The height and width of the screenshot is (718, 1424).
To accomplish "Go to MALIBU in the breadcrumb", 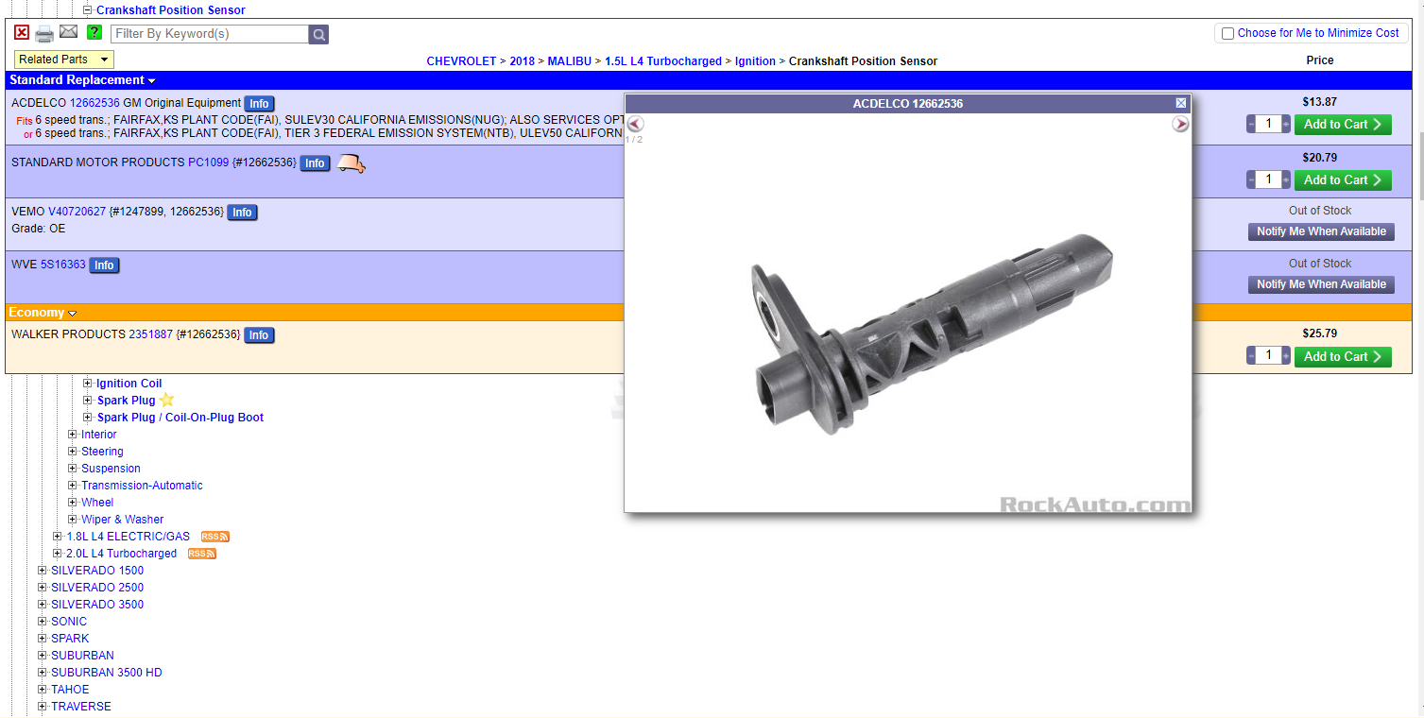I will click(570, 61).
